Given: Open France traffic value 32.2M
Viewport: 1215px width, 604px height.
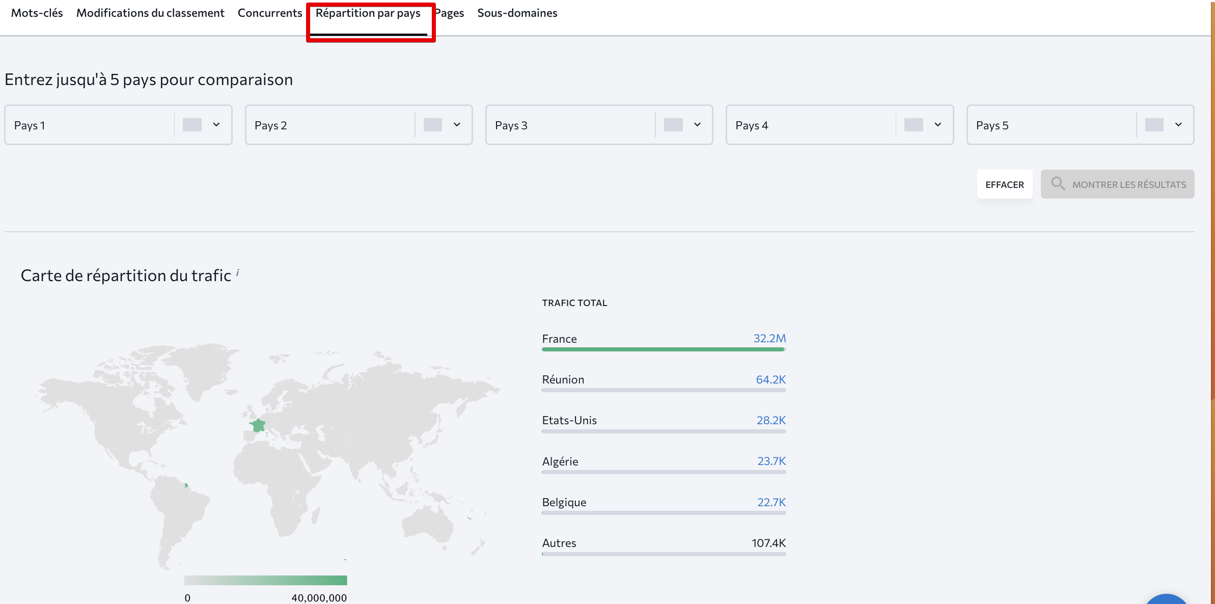Looking at the screenshot, I should click(x=769, y=338).
